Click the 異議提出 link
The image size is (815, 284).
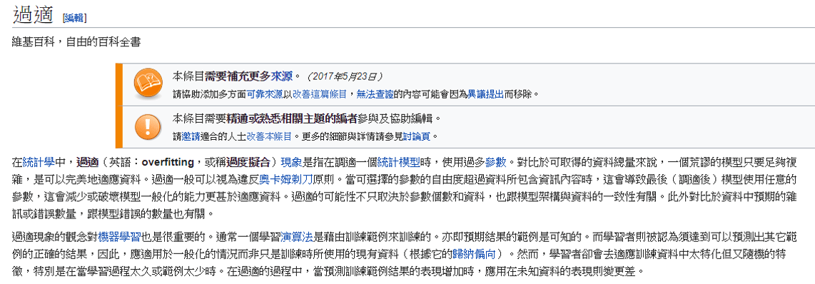click(485, 94)
